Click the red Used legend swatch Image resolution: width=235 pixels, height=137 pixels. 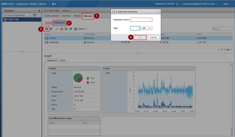click(x=88, y=82)
